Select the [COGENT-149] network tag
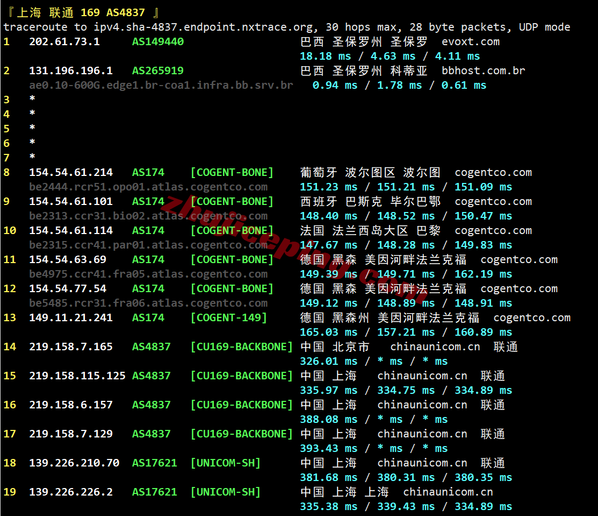Viewport: 598px width, 516px height. [229, 317]
